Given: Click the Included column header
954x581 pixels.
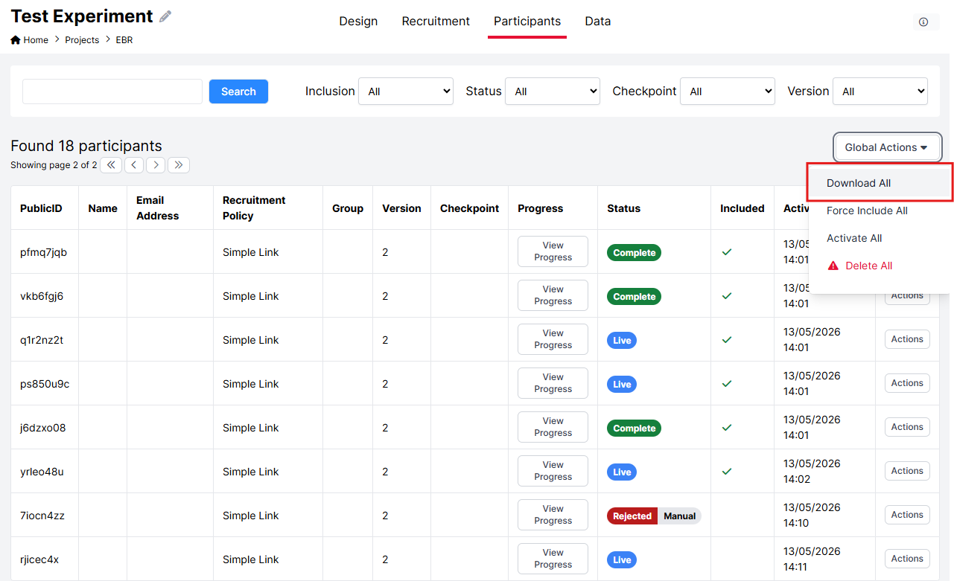Looking at the screenshot, I should click(742, 208).
